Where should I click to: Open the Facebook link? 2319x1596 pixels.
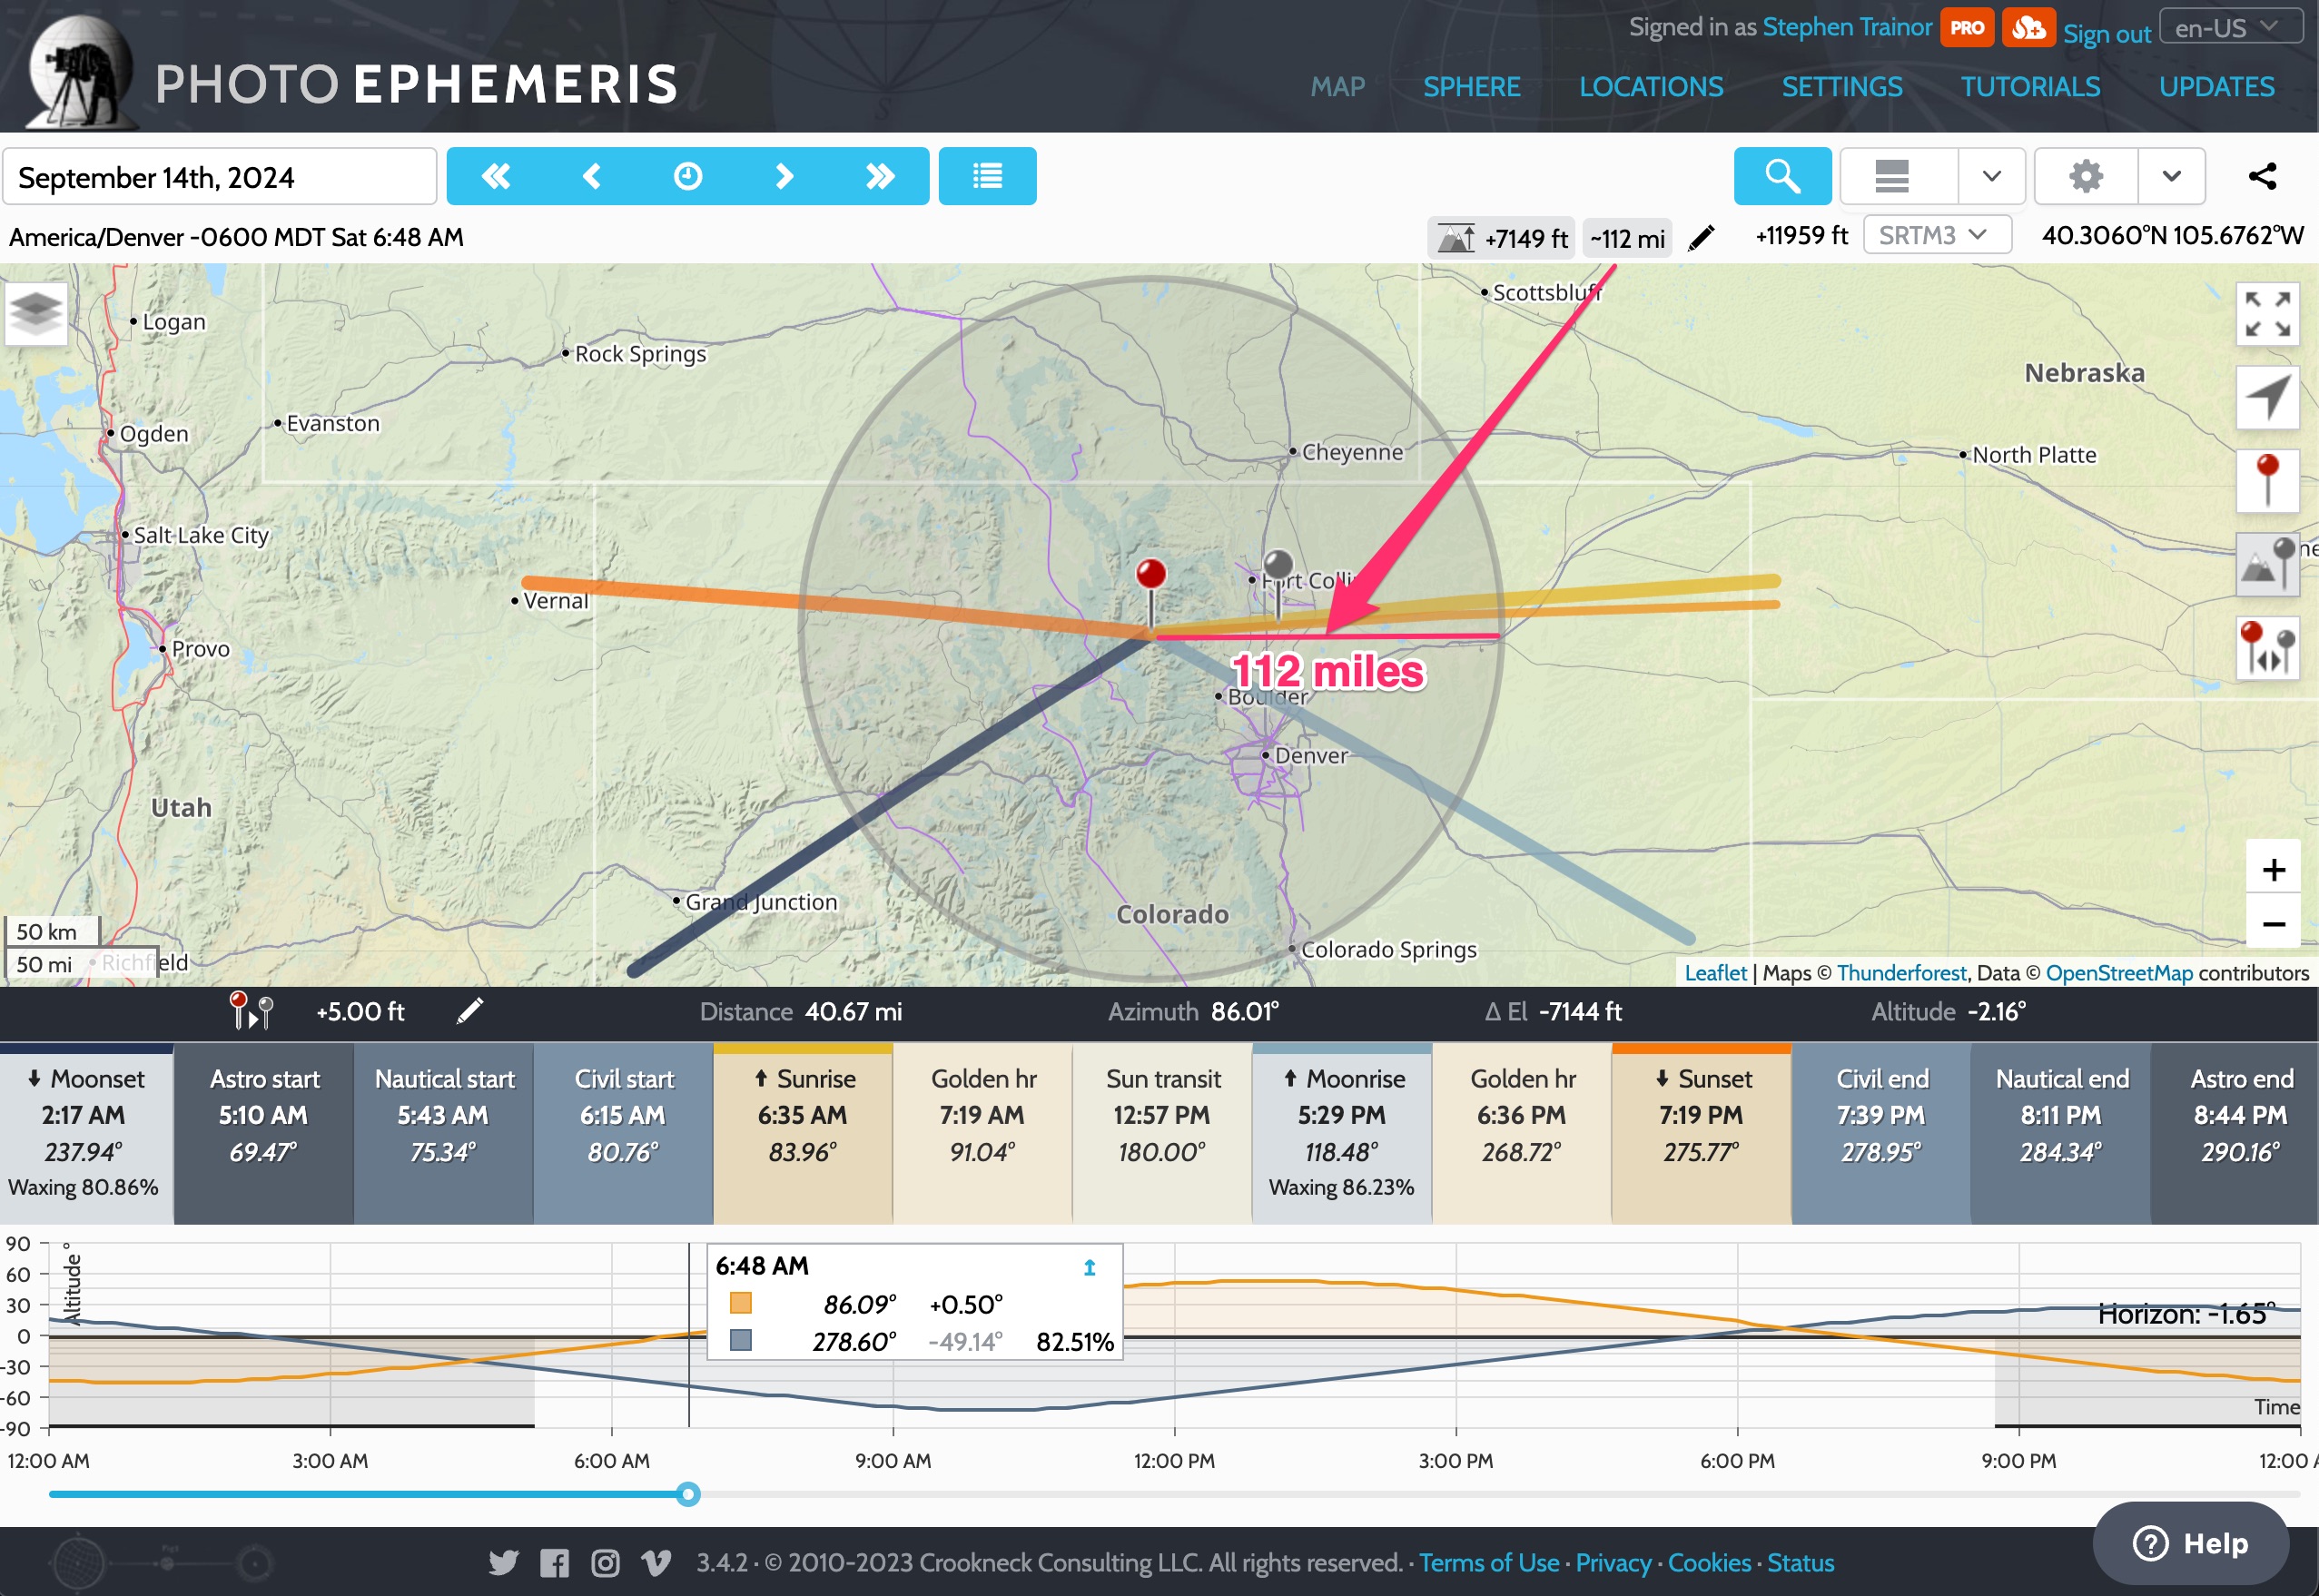(x=554, y=1562)
